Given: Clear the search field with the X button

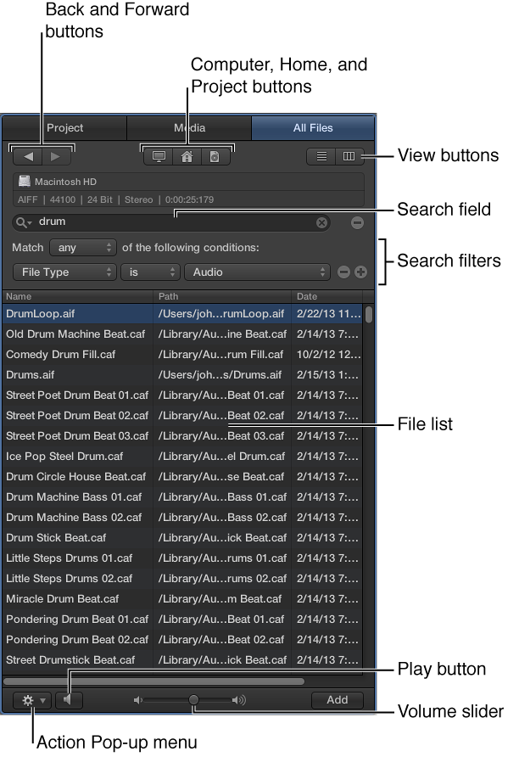Looking at the screenshot, I should [x=321, y=221].
